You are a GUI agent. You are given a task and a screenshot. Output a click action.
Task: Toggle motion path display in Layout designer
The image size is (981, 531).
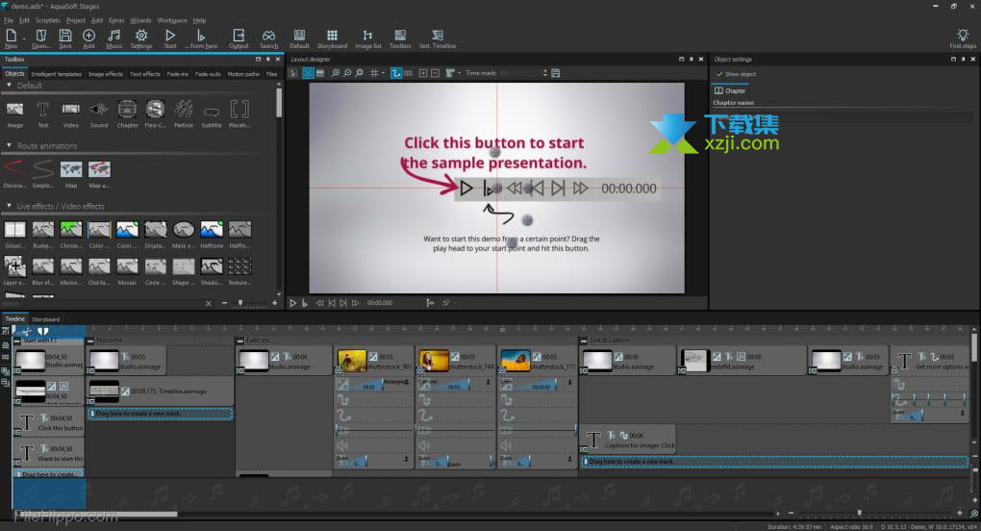tap(395, 73)
